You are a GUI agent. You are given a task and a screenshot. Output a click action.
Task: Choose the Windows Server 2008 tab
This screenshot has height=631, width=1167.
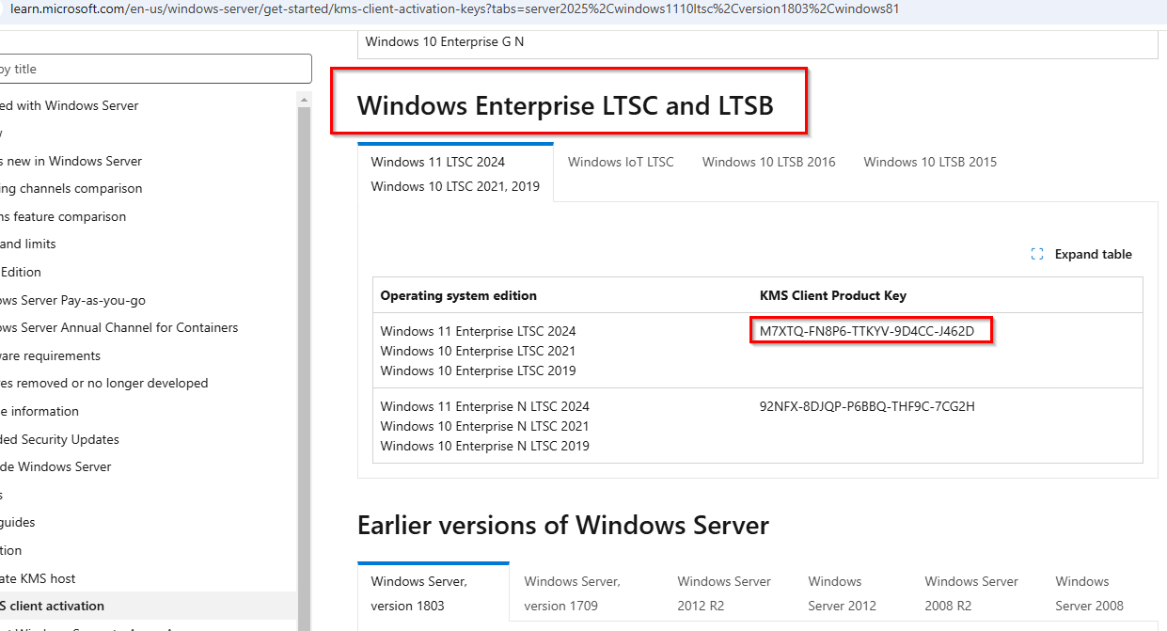(x=1089, y=593)
